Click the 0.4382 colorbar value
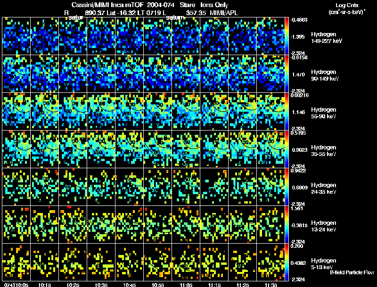This screenshot has width=377, height=287. pyautogui.click(x=298, y=263)
